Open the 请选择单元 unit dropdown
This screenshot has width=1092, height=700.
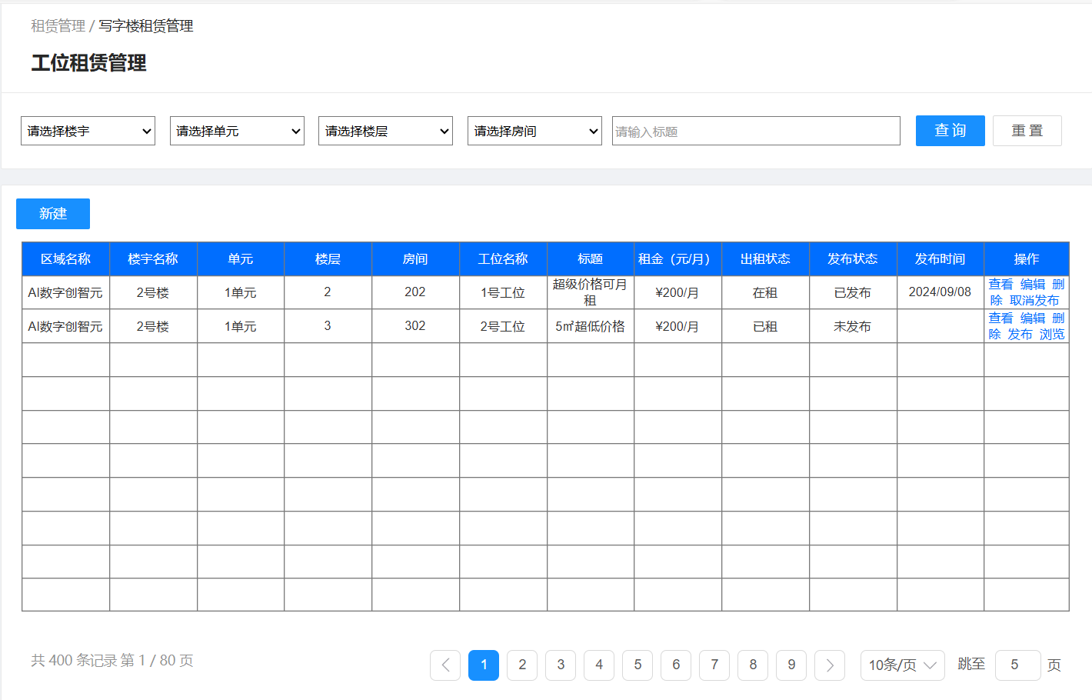(237, 131)
